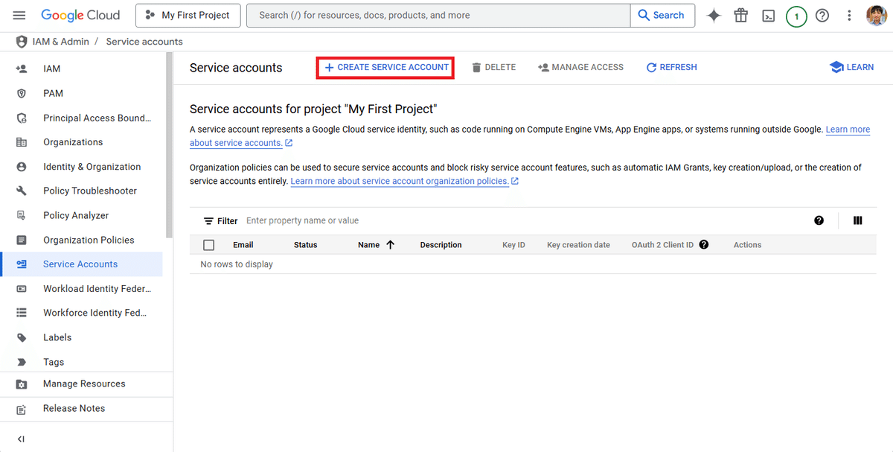Sort the table by Name column
This screenshot has width=893, height=452.
pyautogui.click(x=376, y=244)
